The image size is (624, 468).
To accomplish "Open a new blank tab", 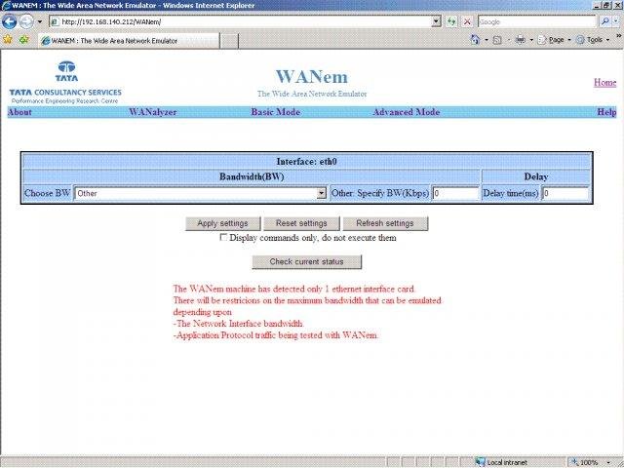I will pyautogui.click(x=229, y=41).
